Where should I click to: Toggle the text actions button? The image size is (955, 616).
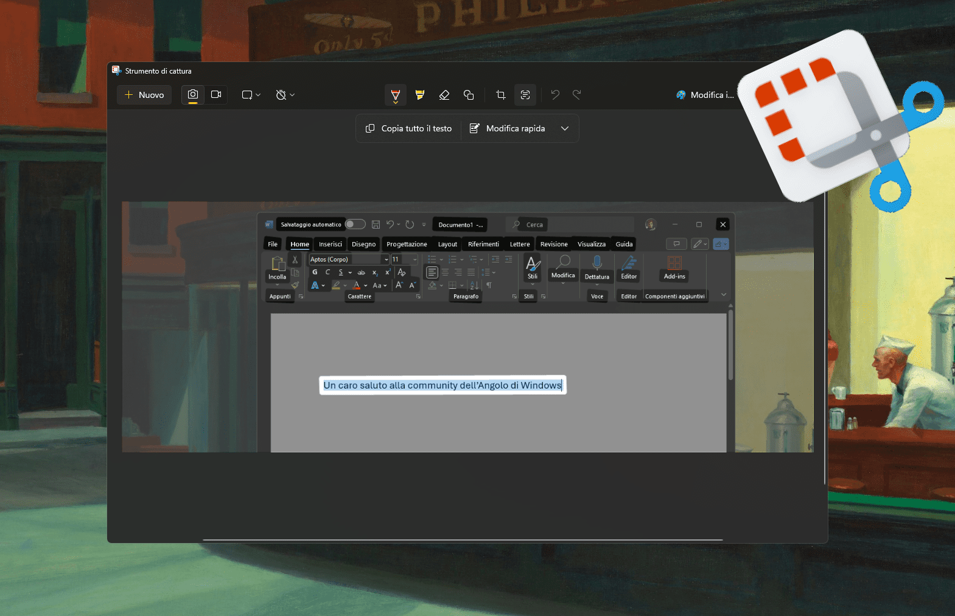coord(525,95)
